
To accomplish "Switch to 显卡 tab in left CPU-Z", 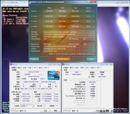I will [x=41, y=68].
